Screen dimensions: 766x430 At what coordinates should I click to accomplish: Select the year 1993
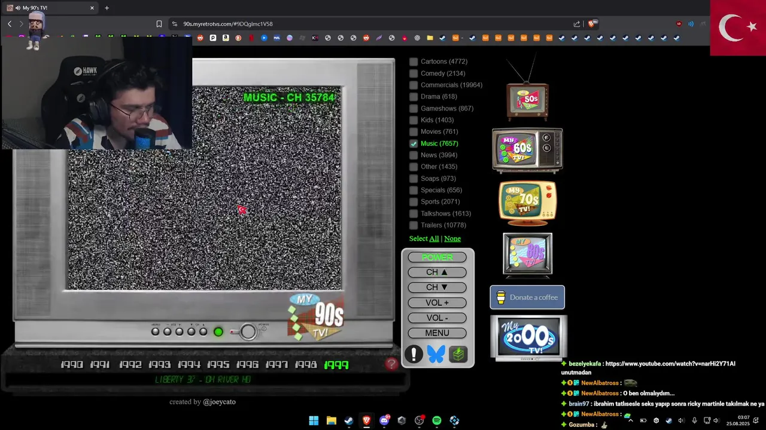click(160, 364)
